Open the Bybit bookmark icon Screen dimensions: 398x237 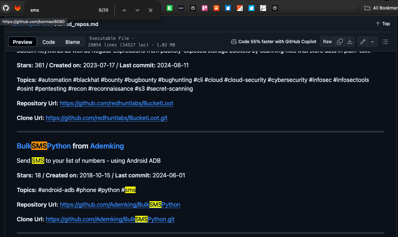181,8
